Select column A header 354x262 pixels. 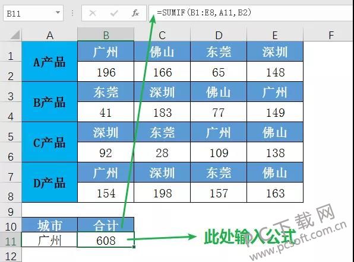(50, 35)
